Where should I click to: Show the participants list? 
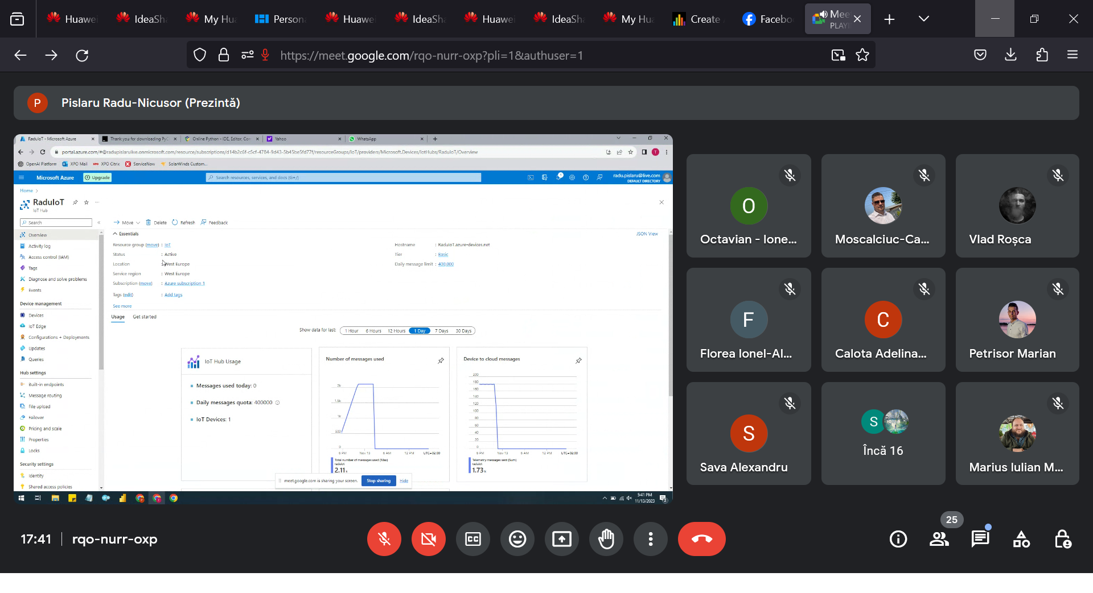tap(939, 539)
